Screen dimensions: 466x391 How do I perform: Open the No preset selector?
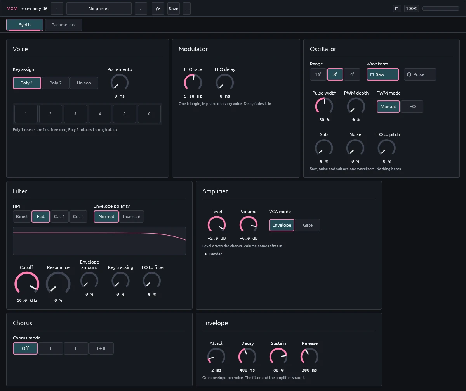(99, 9)
